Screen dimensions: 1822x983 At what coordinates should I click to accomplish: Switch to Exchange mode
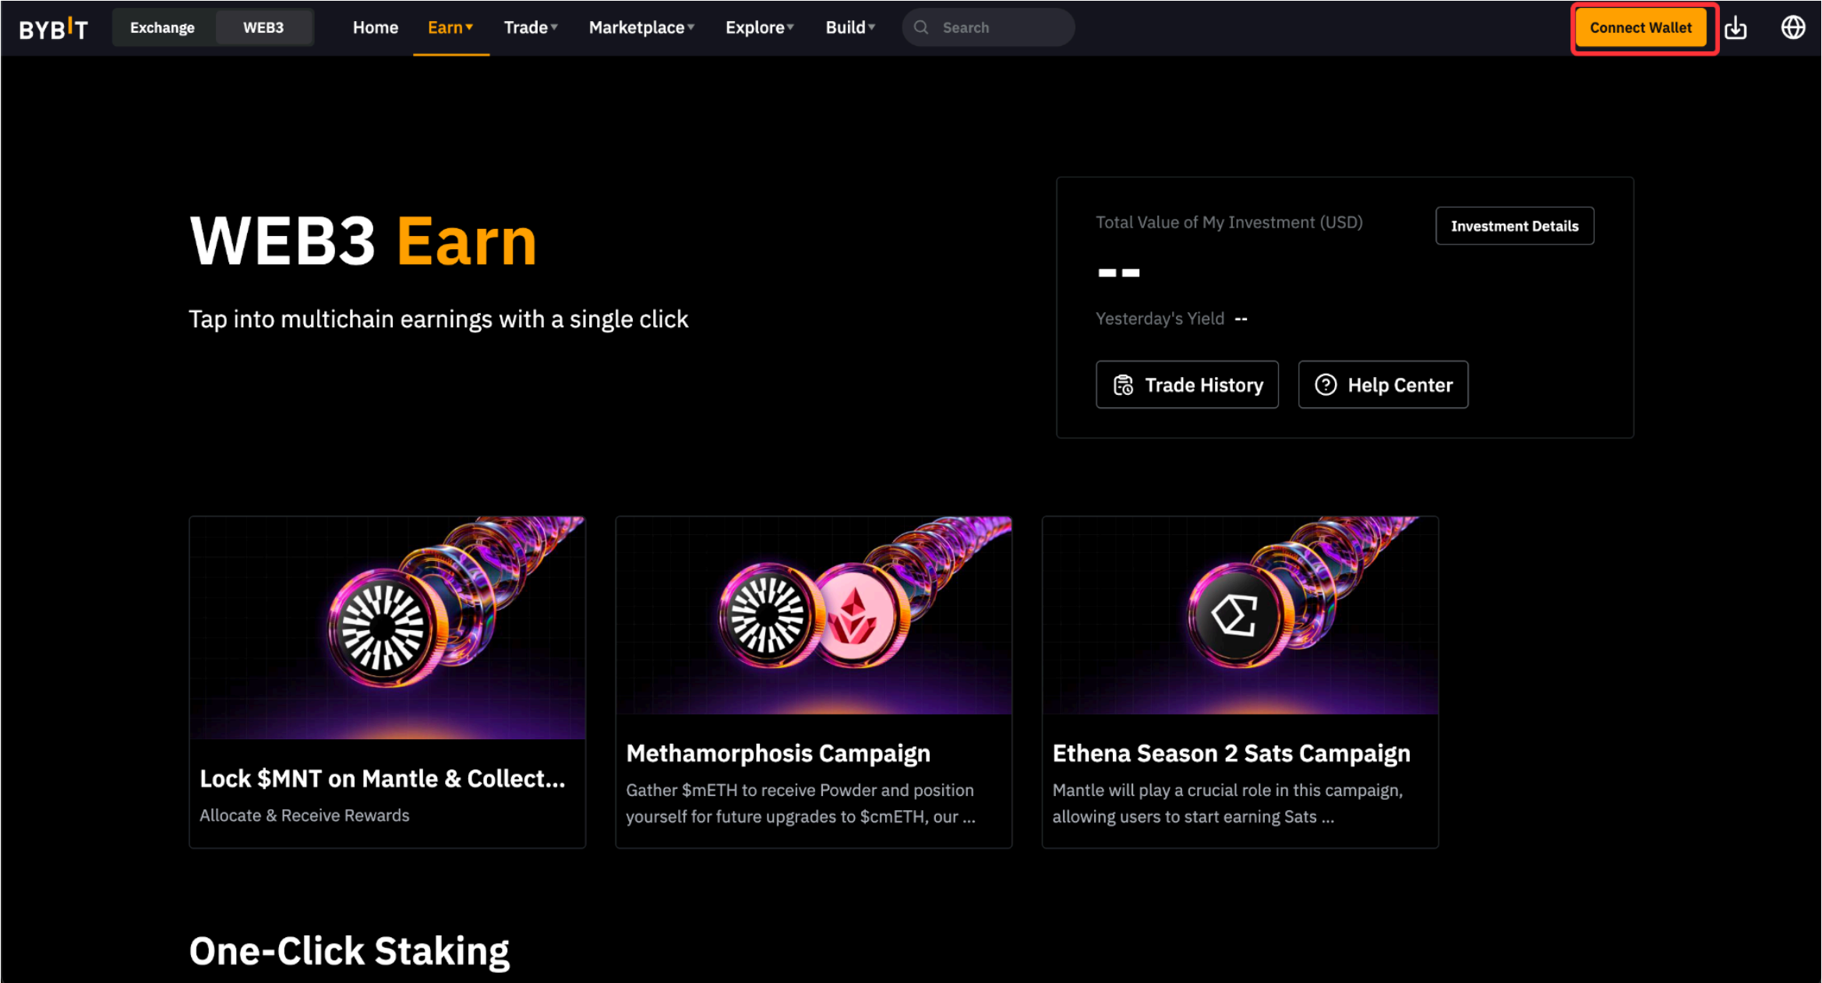click(x=162, y=28)
